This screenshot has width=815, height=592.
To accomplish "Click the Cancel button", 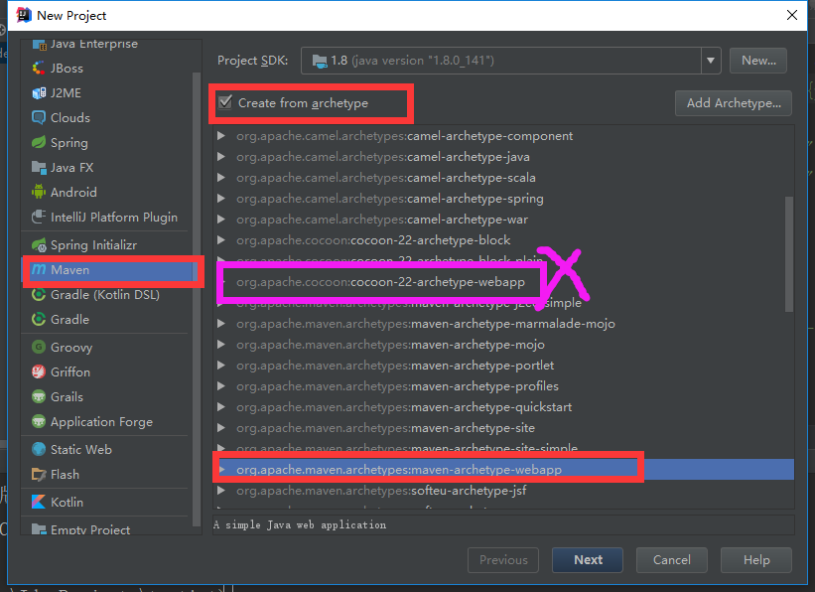I will [671, 560].
